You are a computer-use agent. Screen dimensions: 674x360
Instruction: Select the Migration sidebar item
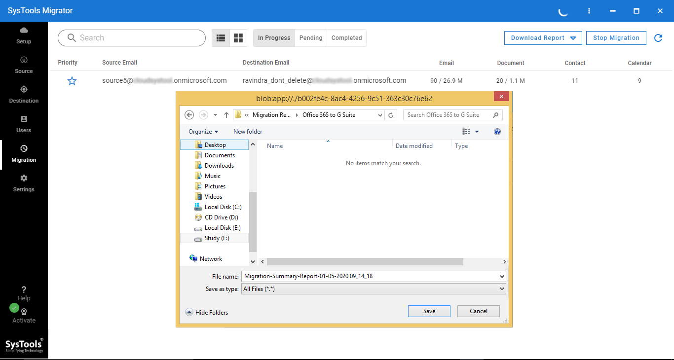coord(24,153)
